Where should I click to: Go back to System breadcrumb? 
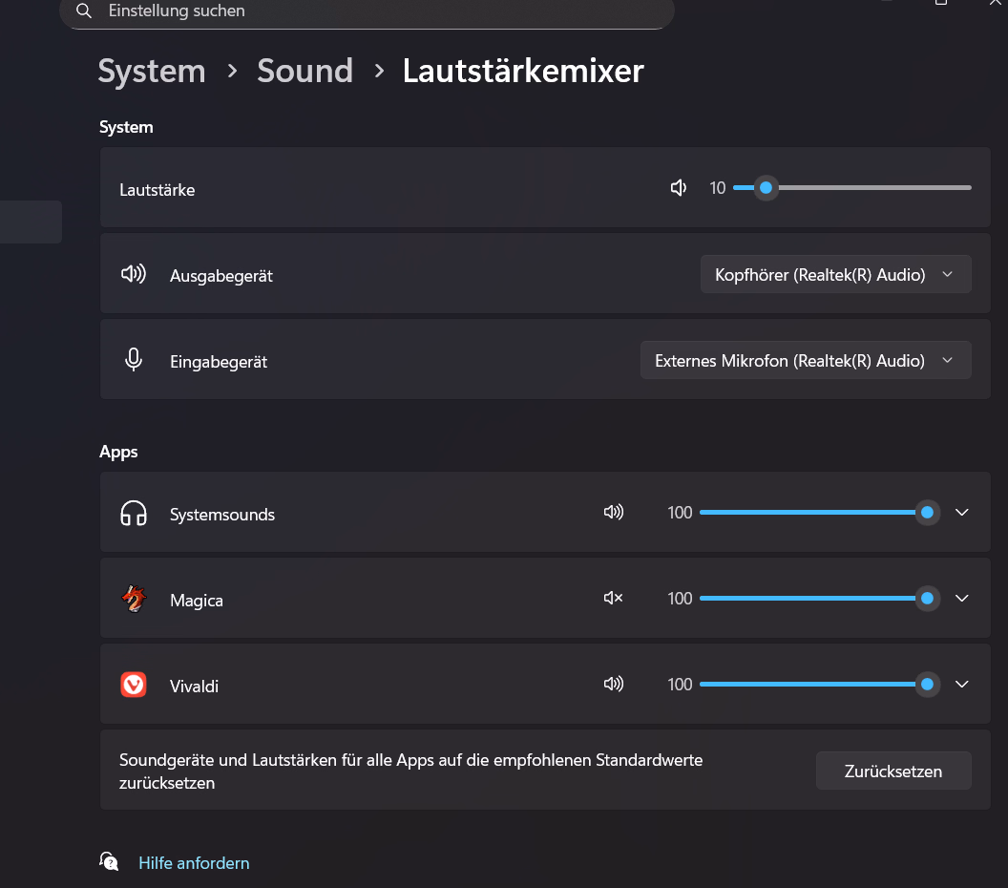pos(152,72)
